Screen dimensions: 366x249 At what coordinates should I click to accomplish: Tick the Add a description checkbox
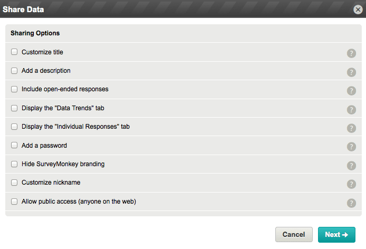[x=14, y=71]
